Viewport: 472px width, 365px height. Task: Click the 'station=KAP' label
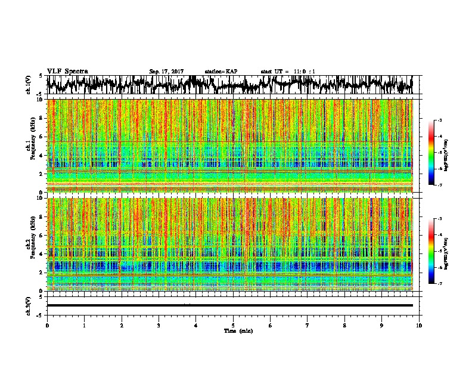pos(221,72)
